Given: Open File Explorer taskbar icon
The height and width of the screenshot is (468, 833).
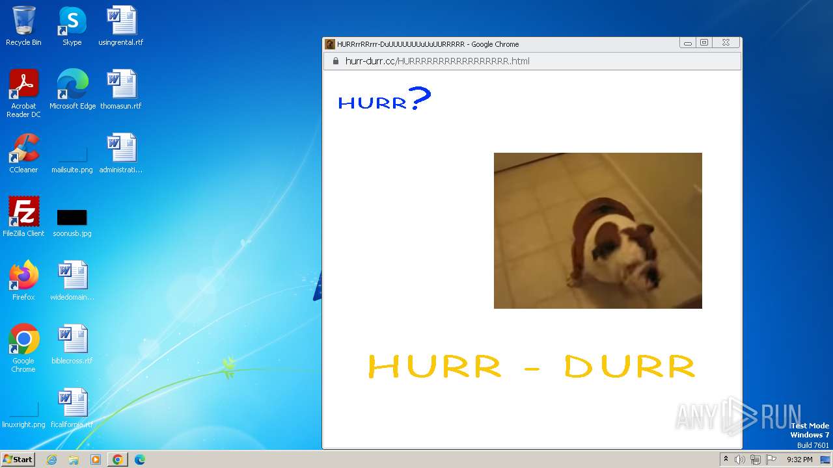Looking at the screenshot, I should (74, 460).
